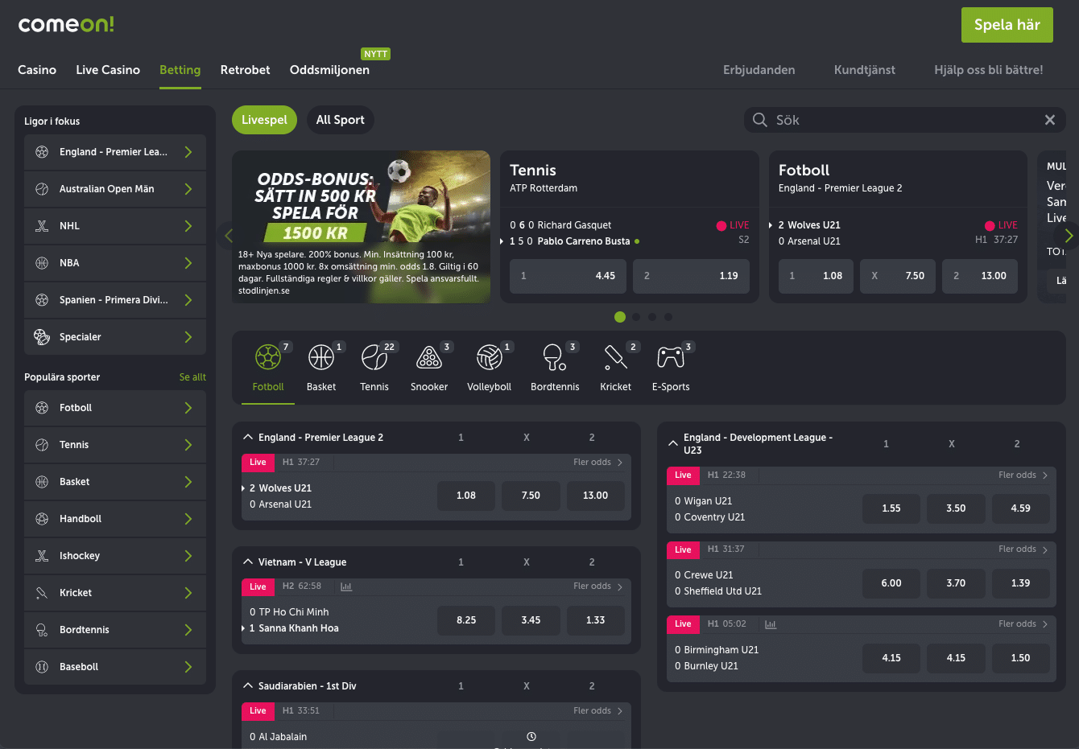Select odds 1.33 for Sanna Khanh Hoa

595,620
